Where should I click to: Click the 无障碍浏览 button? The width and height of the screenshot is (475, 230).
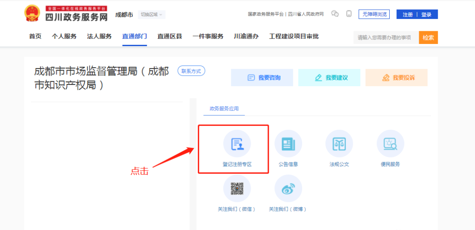coord(374,14)
